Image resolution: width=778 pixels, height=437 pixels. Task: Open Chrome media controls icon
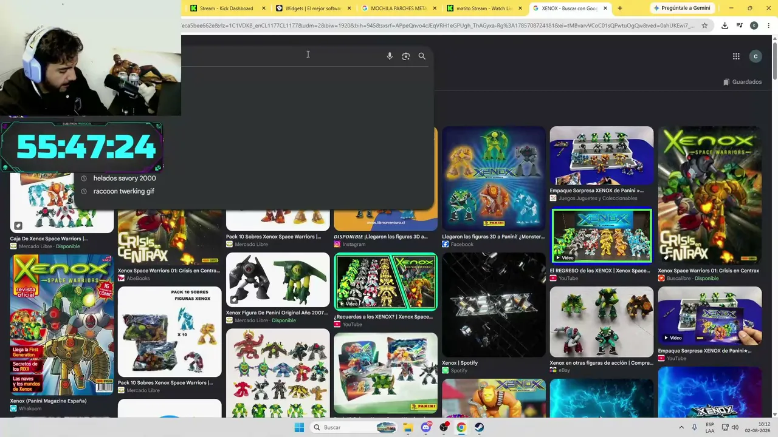[739, 25]
